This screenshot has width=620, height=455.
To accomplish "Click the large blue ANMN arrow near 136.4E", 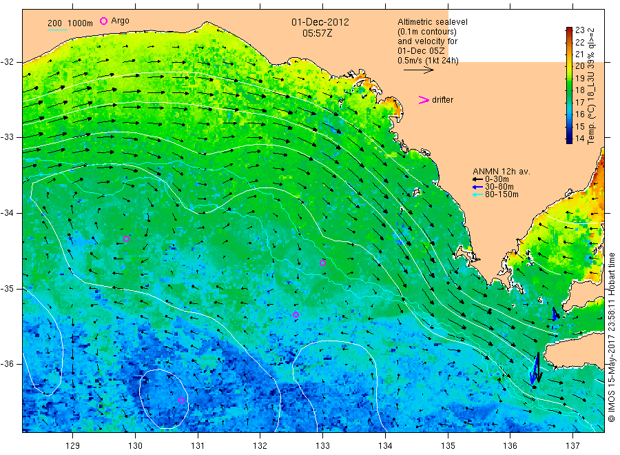I will click(x=534, y=369).
